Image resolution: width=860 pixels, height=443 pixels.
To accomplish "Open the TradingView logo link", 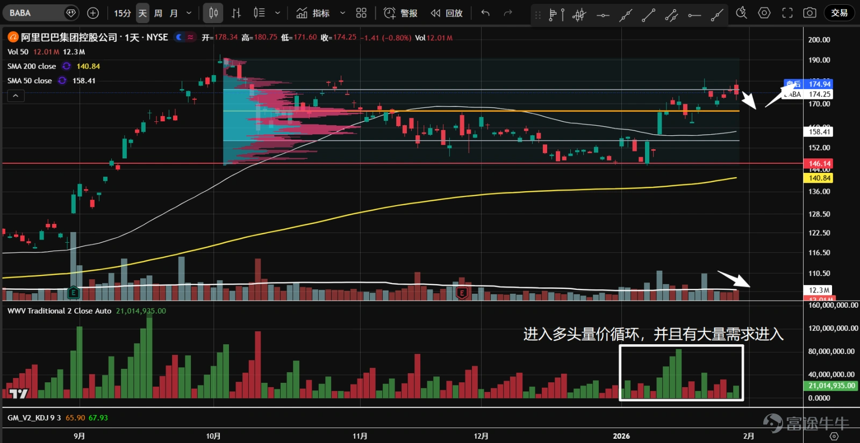I will point(18,394).
